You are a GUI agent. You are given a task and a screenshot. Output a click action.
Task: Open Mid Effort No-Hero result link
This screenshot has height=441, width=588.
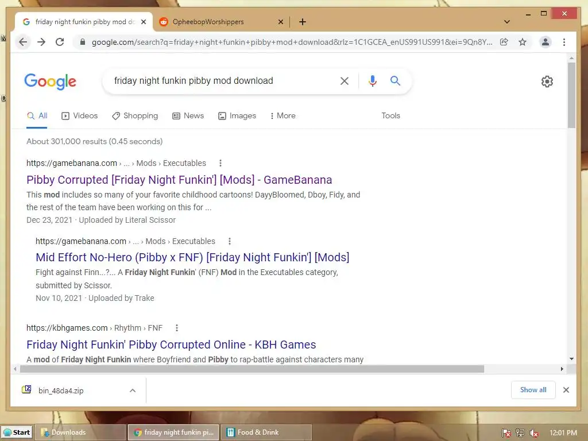[x=192, y=258]
